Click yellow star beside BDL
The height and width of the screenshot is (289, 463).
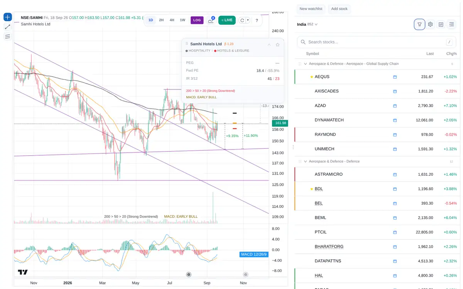pyautogui.click(x=312, y=189)
